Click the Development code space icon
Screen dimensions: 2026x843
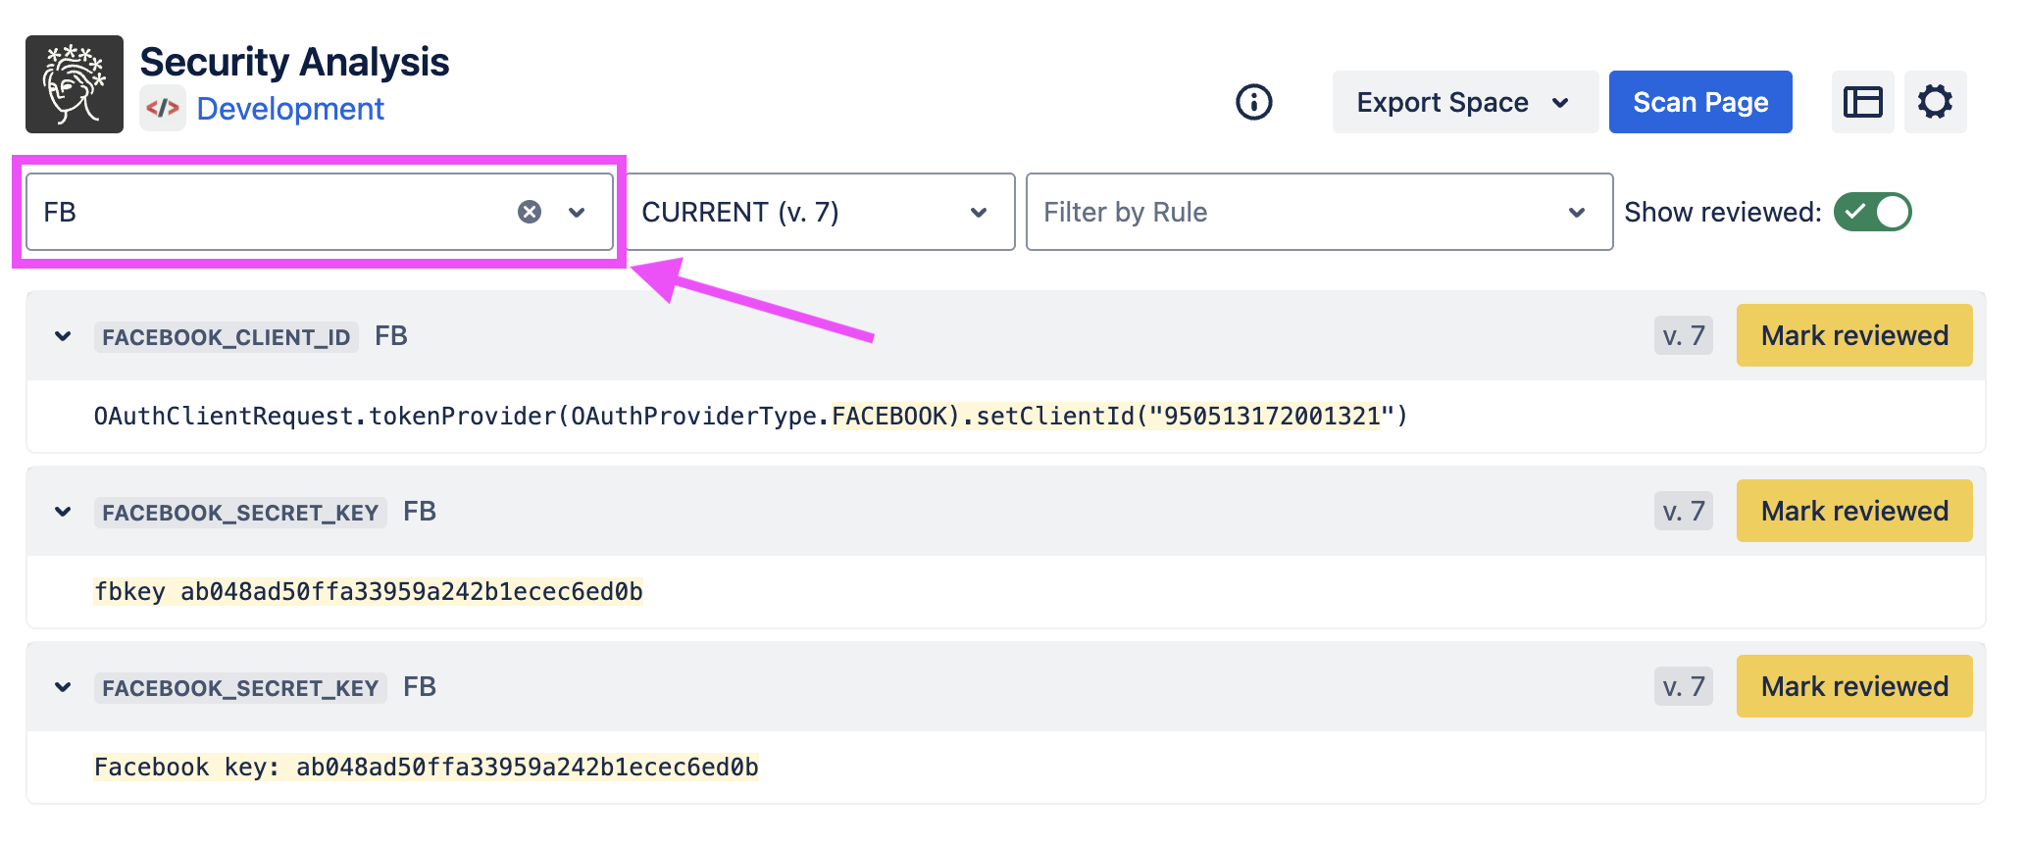(x=163, y=108)
